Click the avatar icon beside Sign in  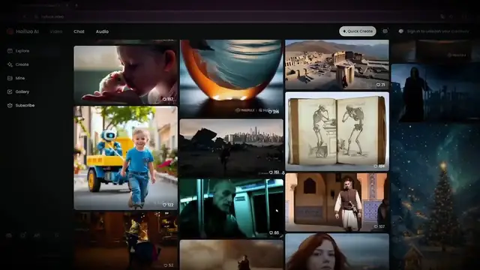[401, 31]
